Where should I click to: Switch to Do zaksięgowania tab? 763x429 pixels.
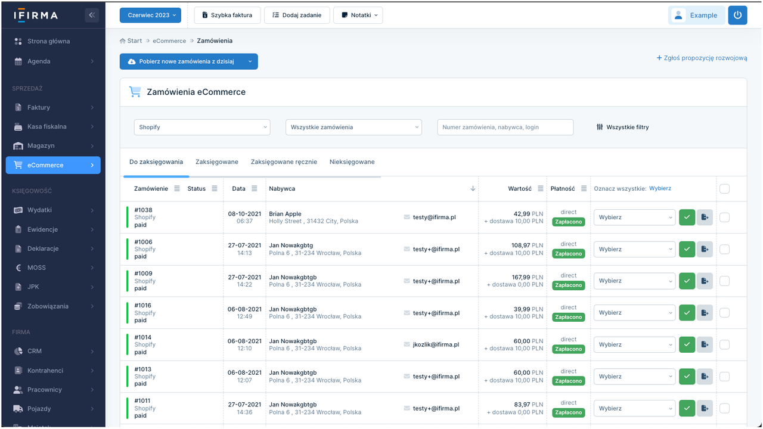coord(156,162)
